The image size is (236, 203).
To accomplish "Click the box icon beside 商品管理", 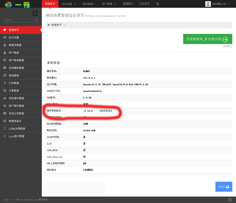I will pos(5,75).
